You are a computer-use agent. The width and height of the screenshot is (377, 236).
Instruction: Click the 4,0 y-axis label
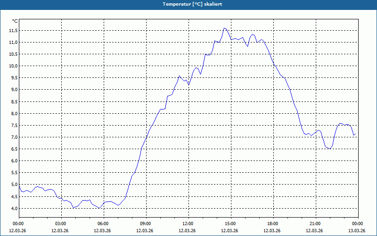tap(14, 208)
